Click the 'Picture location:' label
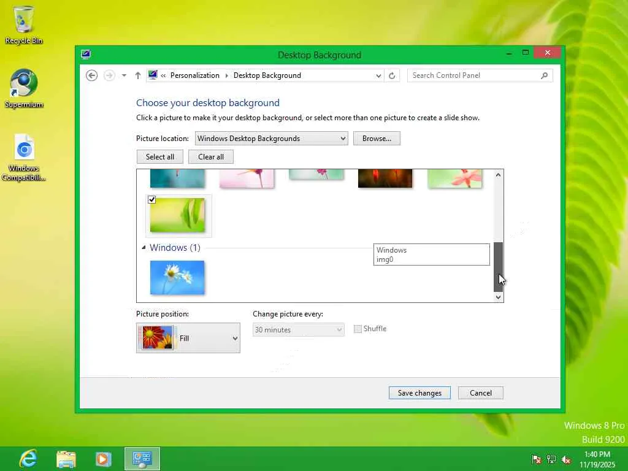The width and height of the screenshot is (628, 471). [x=162, y=138]
